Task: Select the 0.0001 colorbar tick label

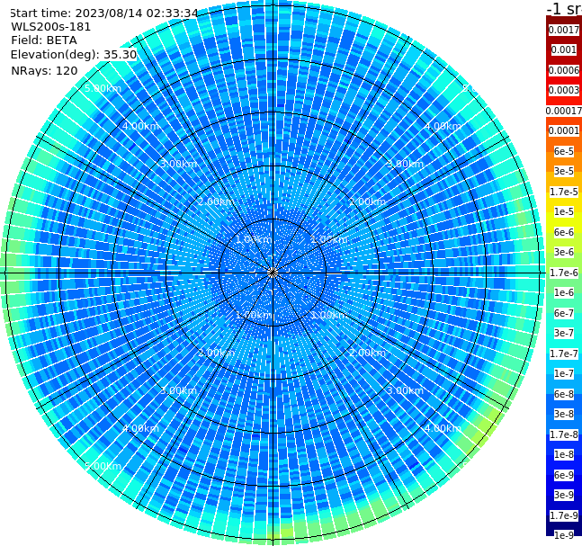Action: coord(564,130)
